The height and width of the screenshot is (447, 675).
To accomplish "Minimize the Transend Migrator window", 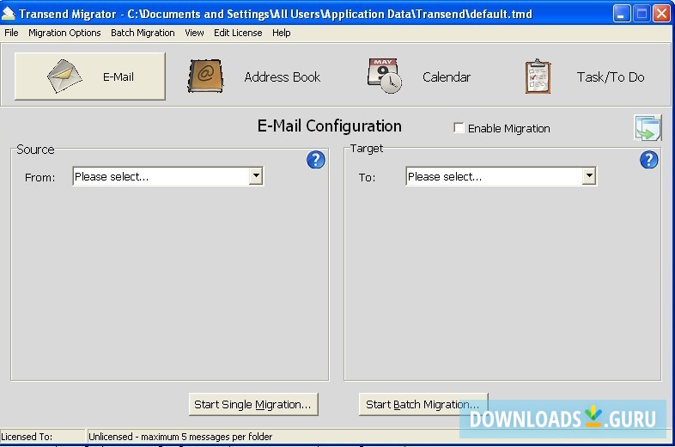I will click(x=621, y=14).
